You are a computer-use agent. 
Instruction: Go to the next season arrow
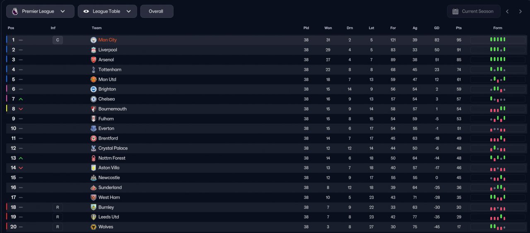(520, 12)
